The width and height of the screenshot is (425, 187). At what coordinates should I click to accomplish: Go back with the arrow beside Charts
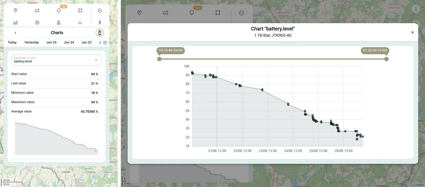tap(15, 33)
